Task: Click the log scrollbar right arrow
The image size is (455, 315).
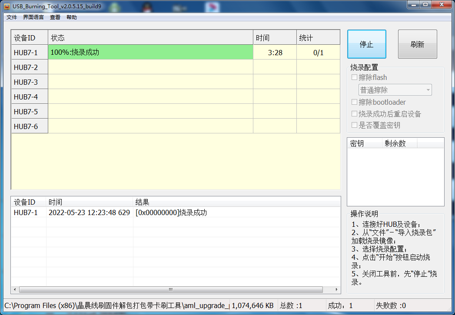Action: point(336,289)
